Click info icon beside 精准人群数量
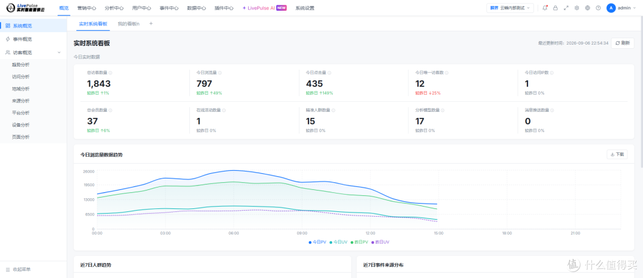643x278 pixels. coord(333,110)
